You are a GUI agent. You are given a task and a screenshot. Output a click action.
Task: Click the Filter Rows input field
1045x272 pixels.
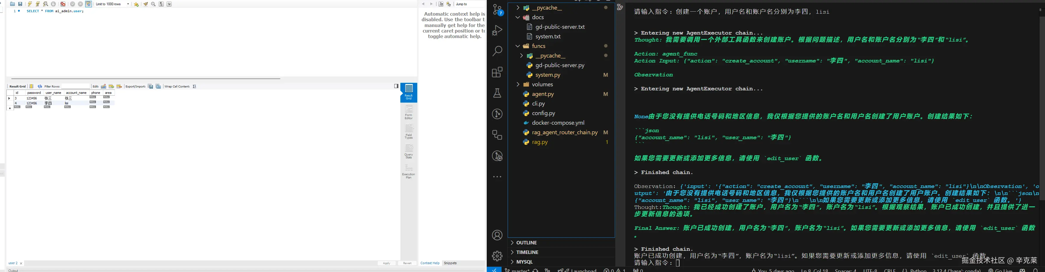click(x=76, y=86)
